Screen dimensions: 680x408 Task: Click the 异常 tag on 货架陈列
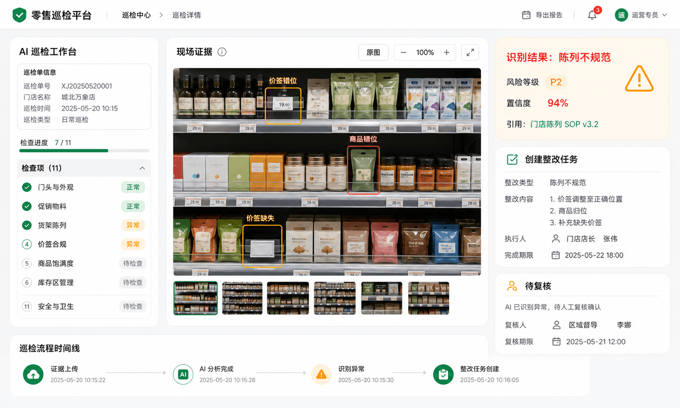pos(133,225)
